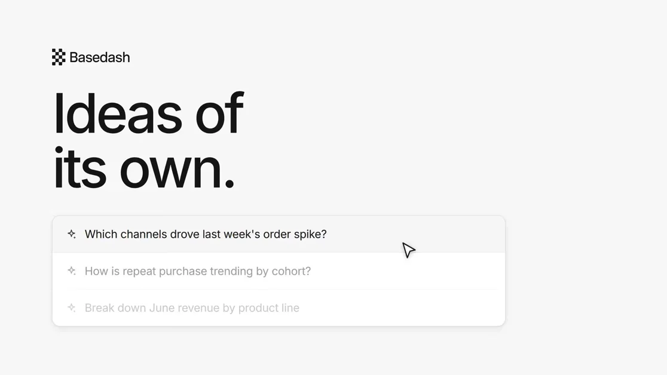Click the word "own." in the headline
Viewport: 667px width, 375px height.
(x=177, y=170)
